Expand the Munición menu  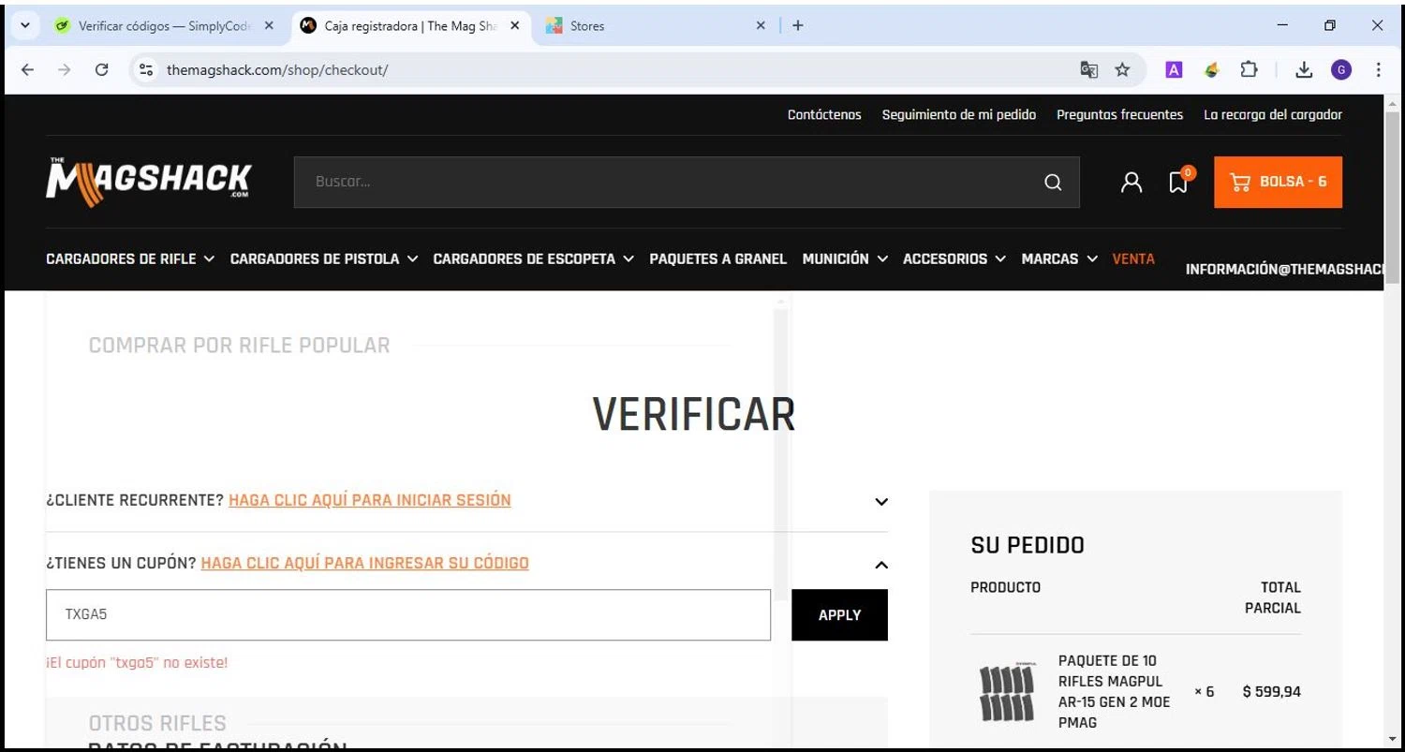[x=845, y=258]
